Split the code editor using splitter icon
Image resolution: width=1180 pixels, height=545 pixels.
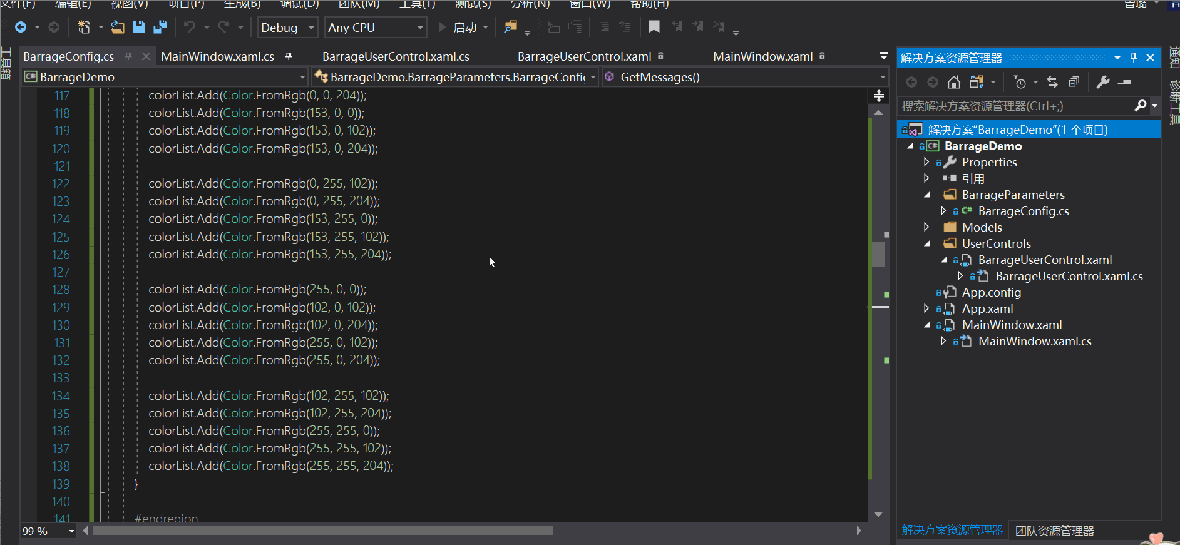pyautogui.click(x=879, y=96)
